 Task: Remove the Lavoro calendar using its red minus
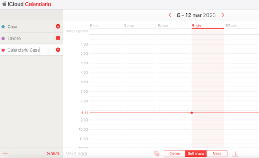click(x=58, y=38)
